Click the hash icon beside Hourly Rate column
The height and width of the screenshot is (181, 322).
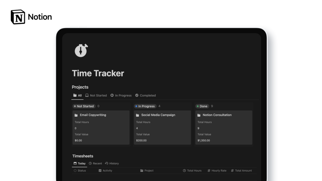point(209,170)
